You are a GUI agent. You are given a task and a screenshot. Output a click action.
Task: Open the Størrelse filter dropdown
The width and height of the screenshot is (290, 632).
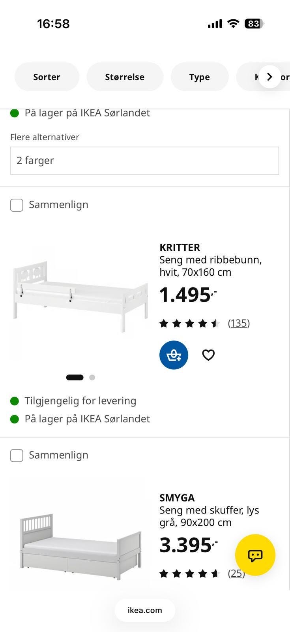click(x=125, y=77)
